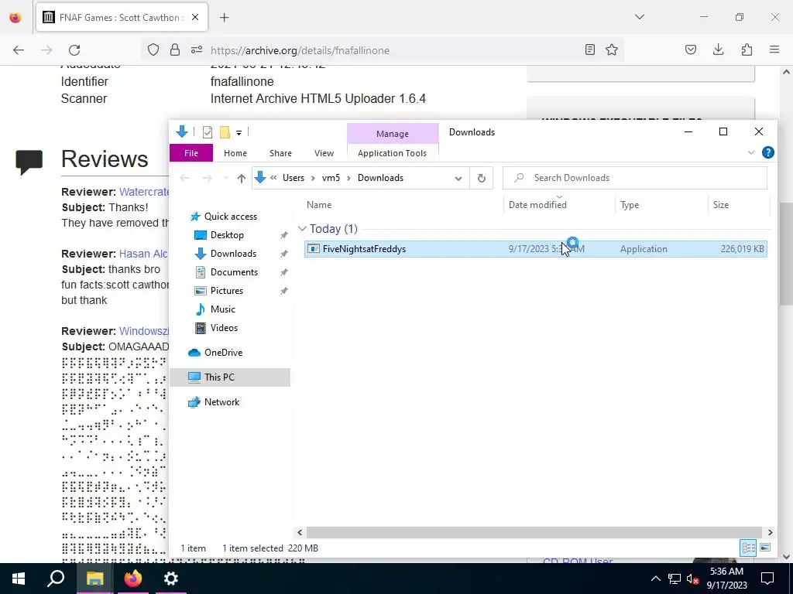The width and height of the screenshot is (793, 594).
Task: Expand the Explorer ribbon chevron
Action: [x=751, y=152]
